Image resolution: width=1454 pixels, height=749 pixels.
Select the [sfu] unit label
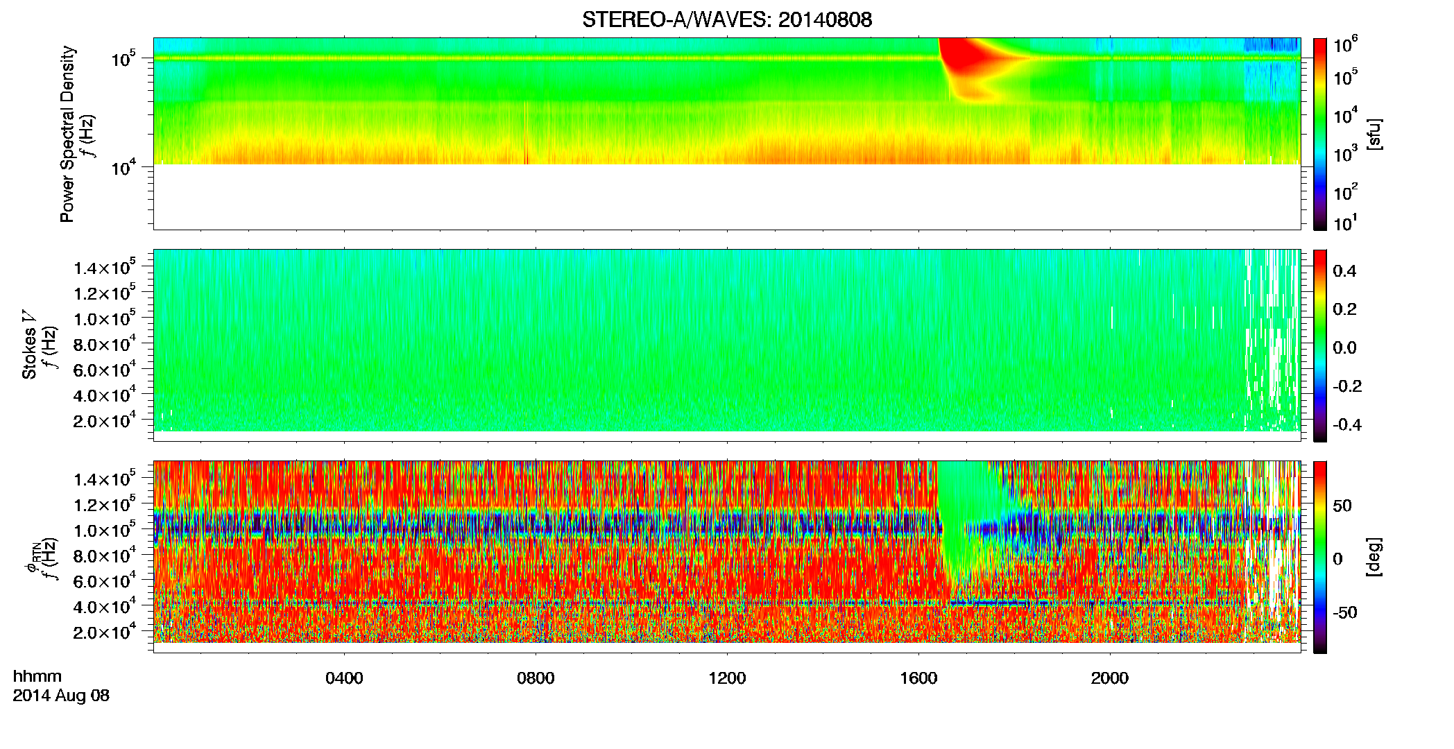tap(1374, 134)
